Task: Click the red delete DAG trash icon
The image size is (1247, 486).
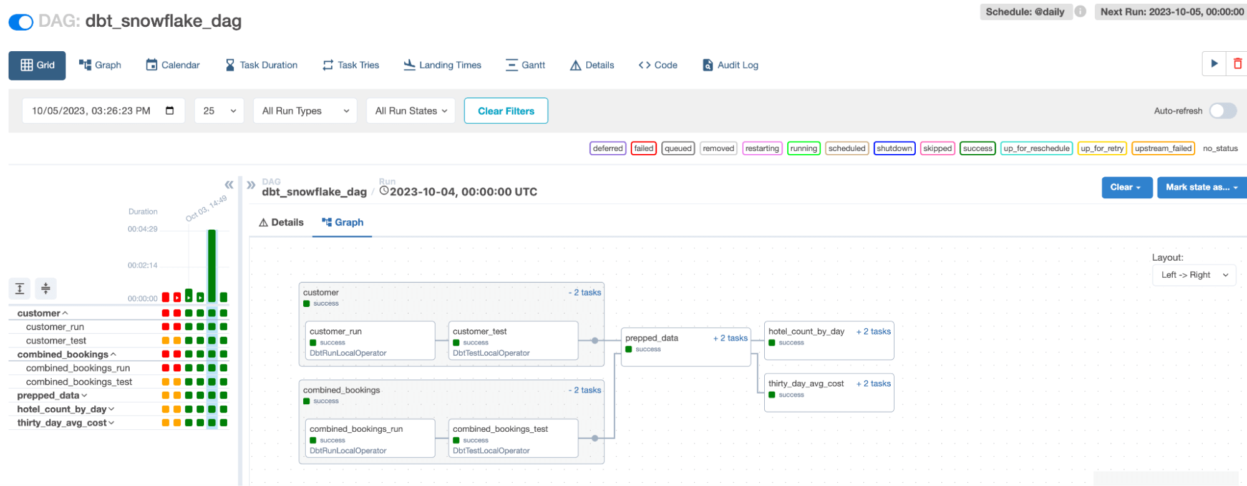Action: pos(1238,64)
